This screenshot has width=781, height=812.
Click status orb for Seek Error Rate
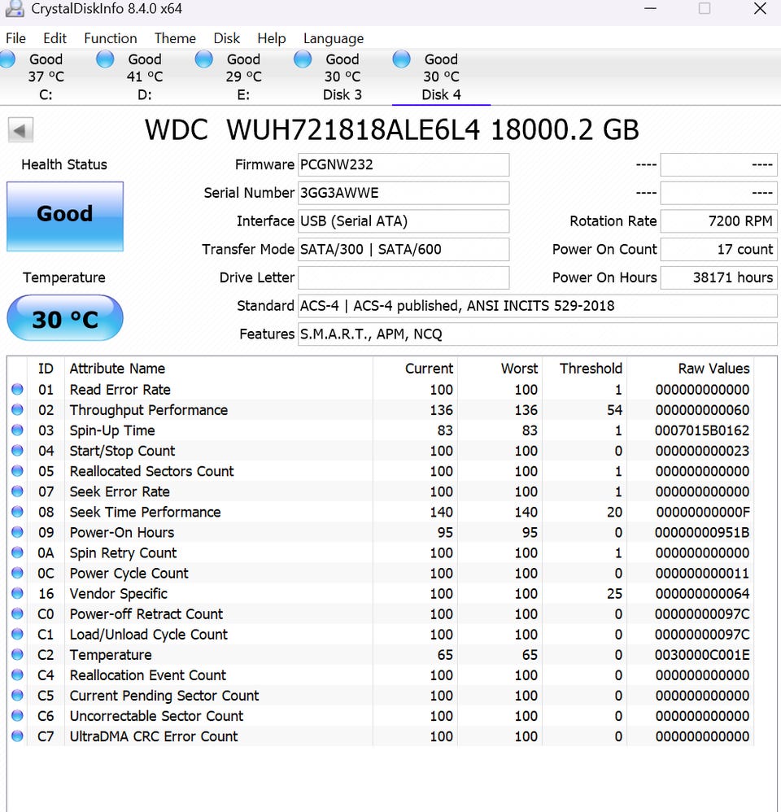tap(18, 491)
